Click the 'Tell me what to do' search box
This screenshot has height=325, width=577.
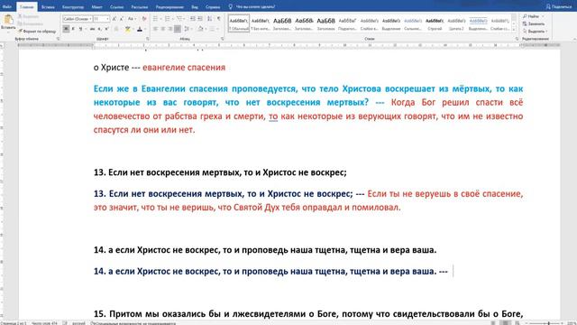click(252, 6)
